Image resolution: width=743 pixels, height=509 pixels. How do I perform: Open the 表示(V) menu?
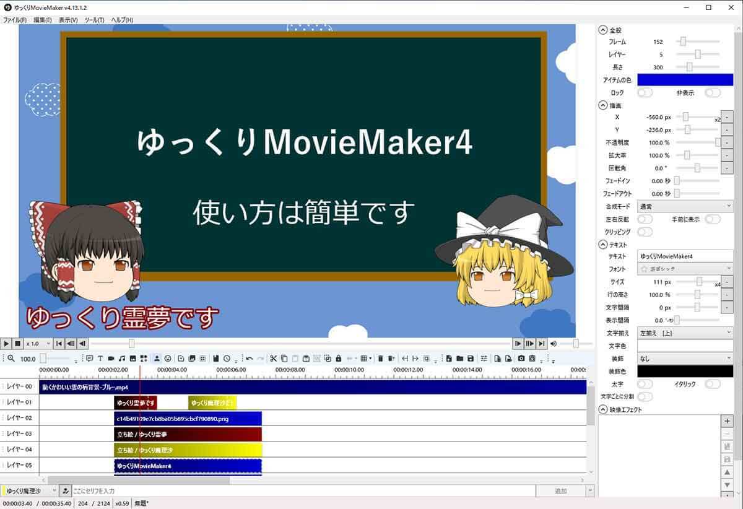click(68, 20)
